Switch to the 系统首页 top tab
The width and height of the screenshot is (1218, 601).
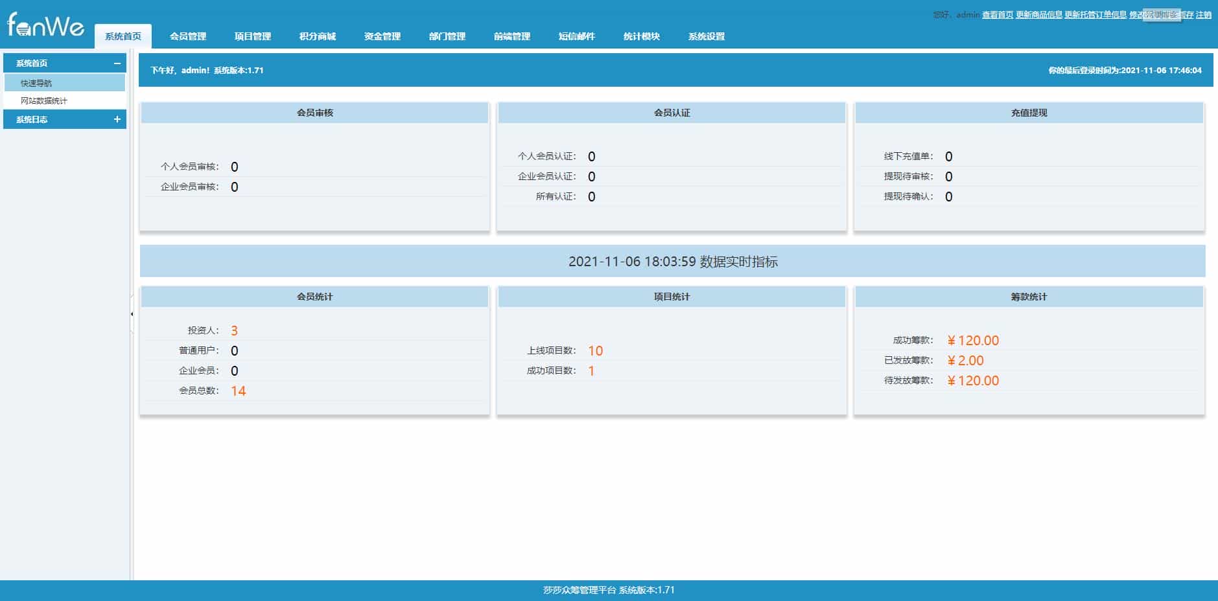click(x=123, y=36)
